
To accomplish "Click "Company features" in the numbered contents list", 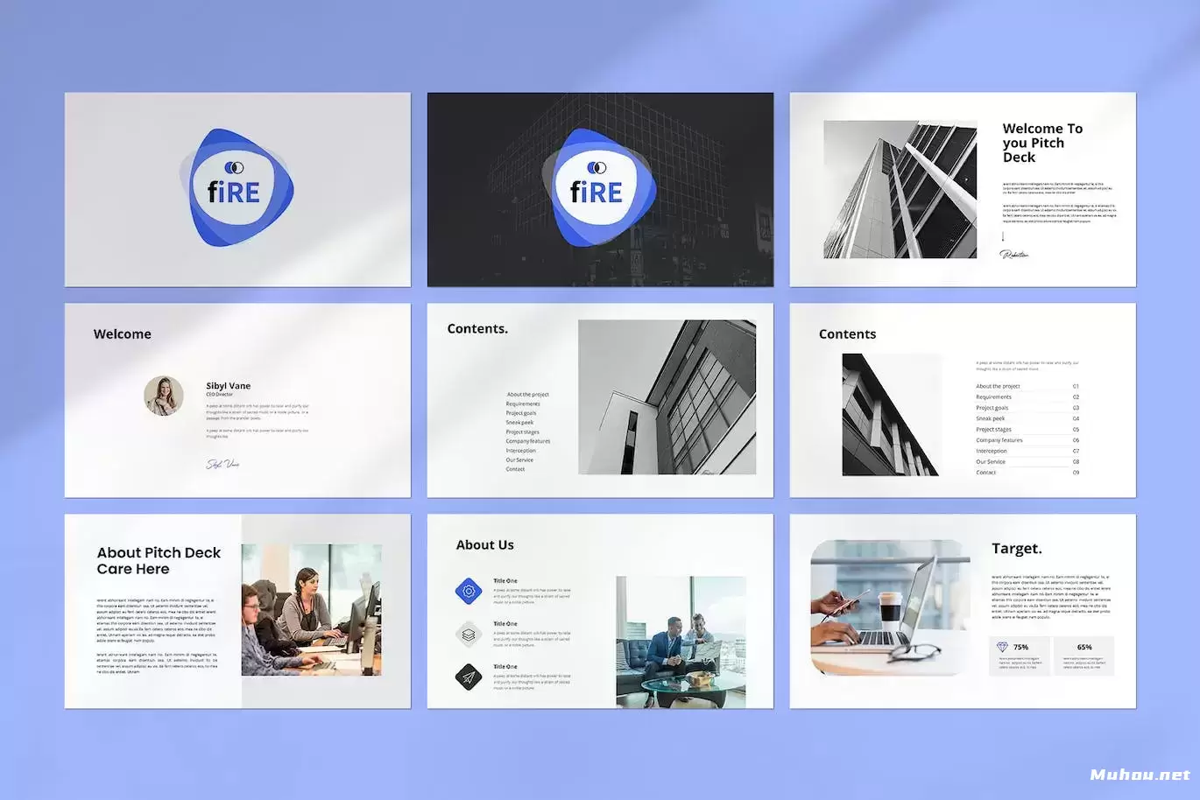I will tap(999, 440).
